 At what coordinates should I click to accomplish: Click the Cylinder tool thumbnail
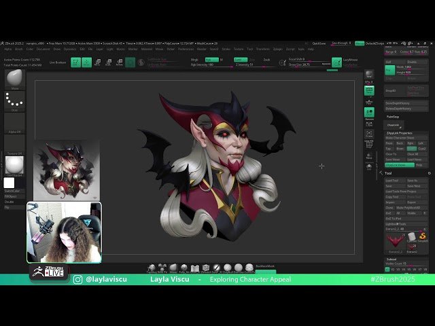(x=412, y=237)
